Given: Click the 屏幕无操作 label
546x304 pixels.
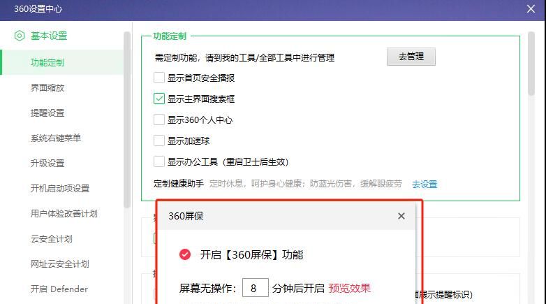Looking at the screenshot, I should (x=208, y=289).
